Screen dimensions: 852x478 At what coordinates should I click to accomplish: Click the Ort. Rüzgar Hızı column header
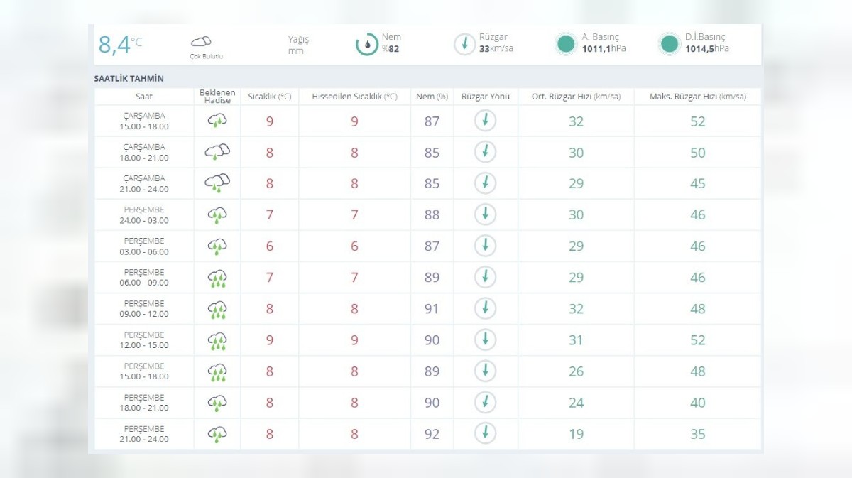pos(576,97)
